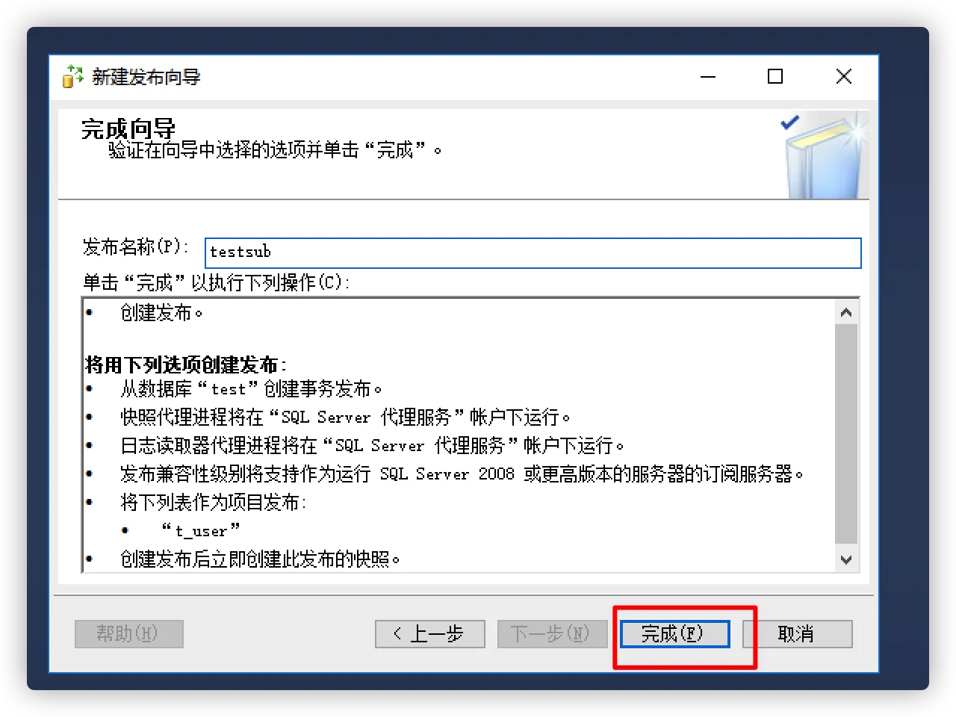Click the New Publication Wizard title bar icon

(x=72, y=76)
